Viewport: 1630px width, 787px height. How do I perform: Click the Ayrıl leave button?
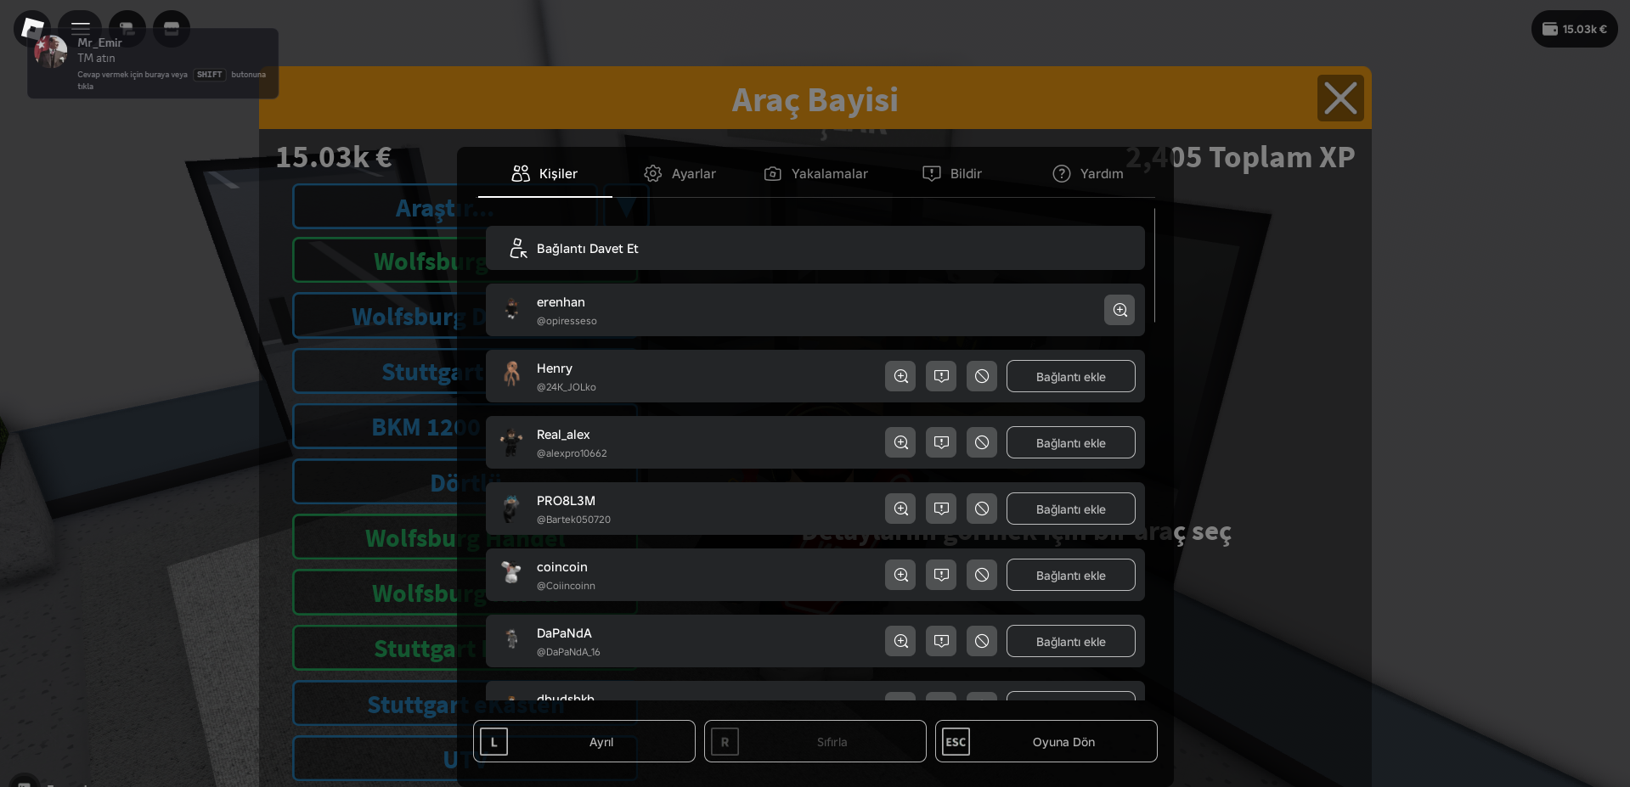[x=584, y=741]
